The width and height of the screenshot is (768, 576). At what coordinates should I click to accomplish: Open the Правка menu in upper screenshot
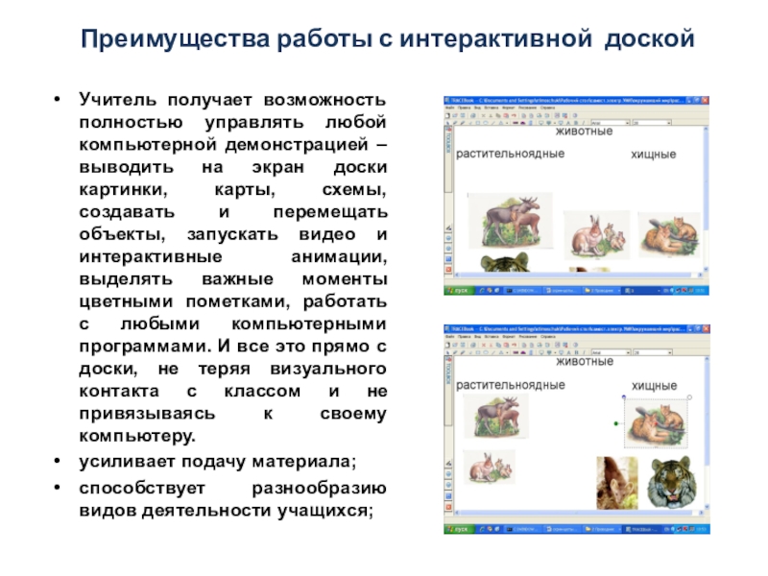click(x=464, y=108)
